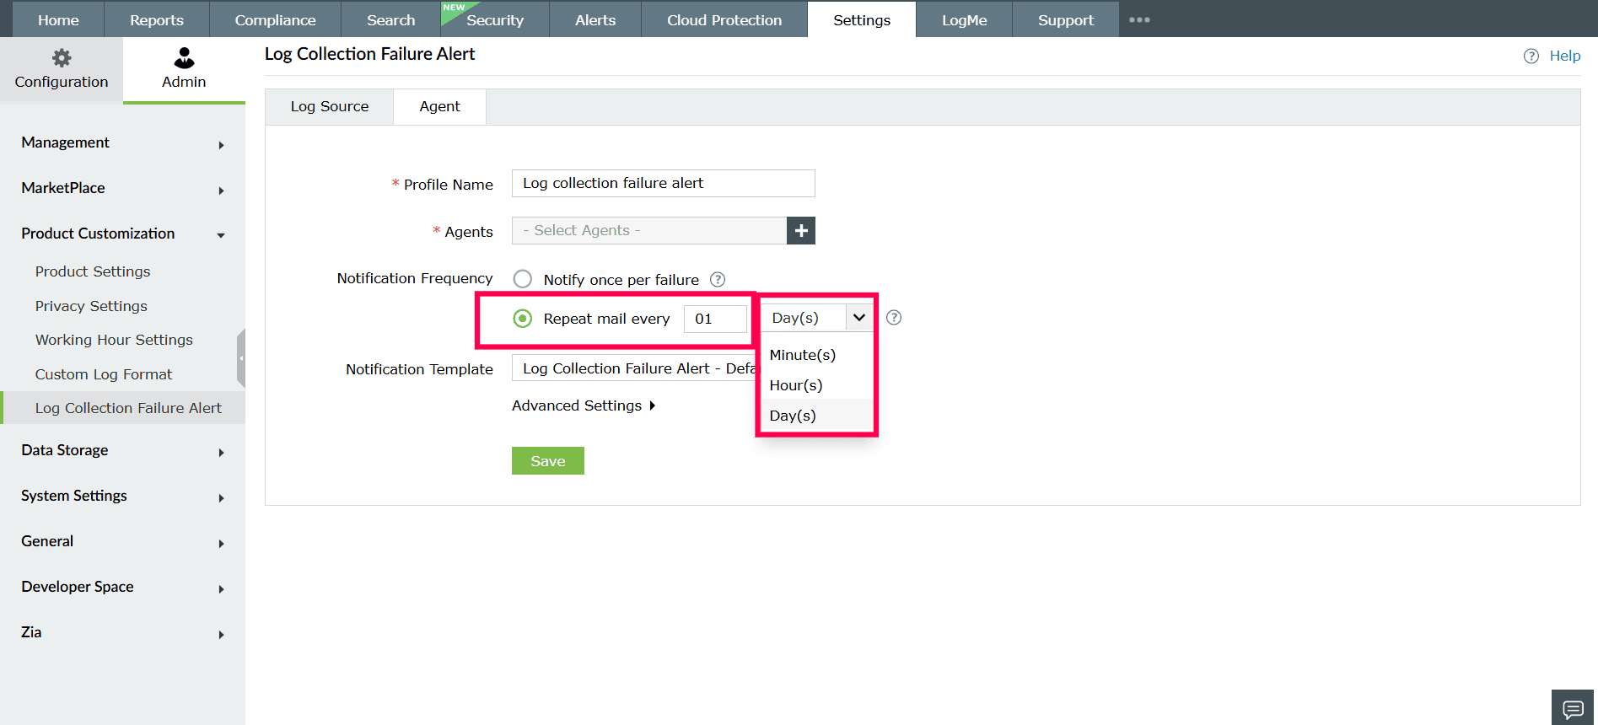Open Working Hour Settings page

click(114, 340)
